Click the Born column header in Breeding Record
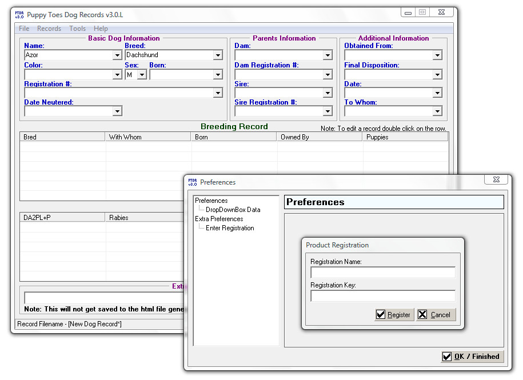This screenshot has height=380, width=523. (234, 137)
